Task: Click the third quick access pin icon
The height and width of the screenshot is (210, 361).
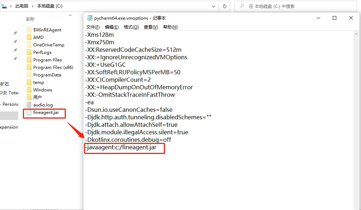Action: coord(15,50)
